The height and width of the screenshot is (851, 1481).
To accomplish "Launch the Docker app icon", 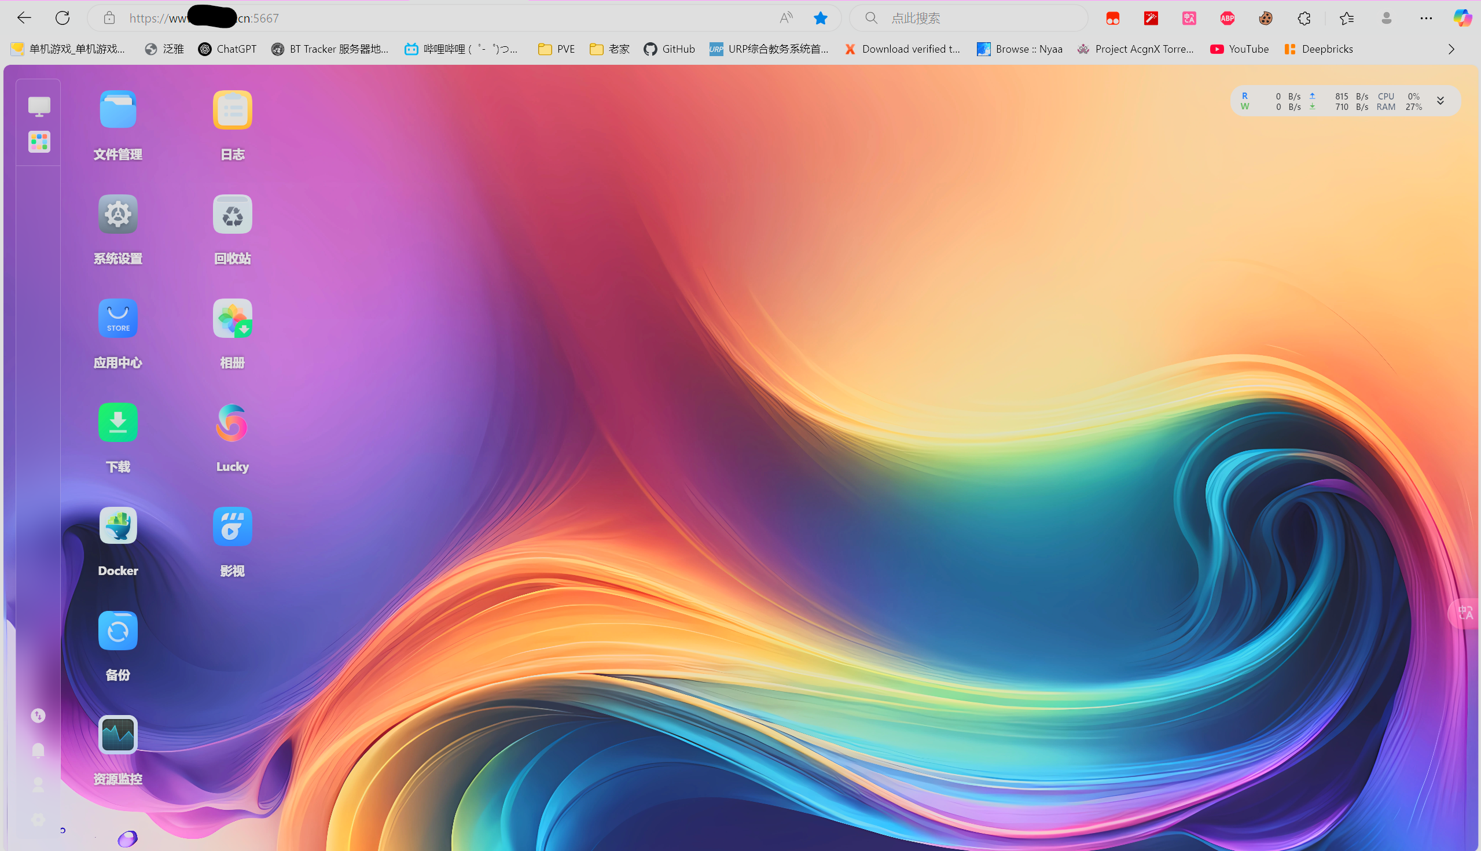I will tap(117, 526).
